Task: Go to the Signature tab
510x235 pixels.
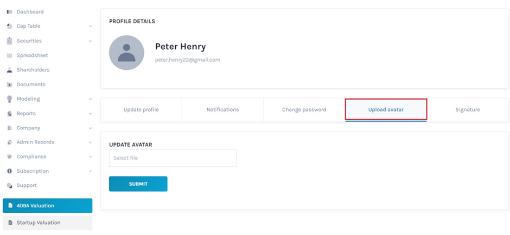Action: [467, 110]
